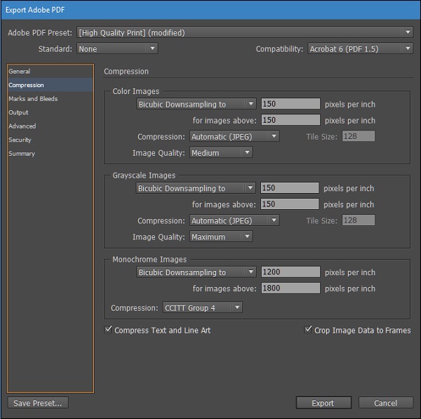Viewport: 421px width, 419px height.
Task: Open Color Images Compression dropdown
Action: [234, 137]
